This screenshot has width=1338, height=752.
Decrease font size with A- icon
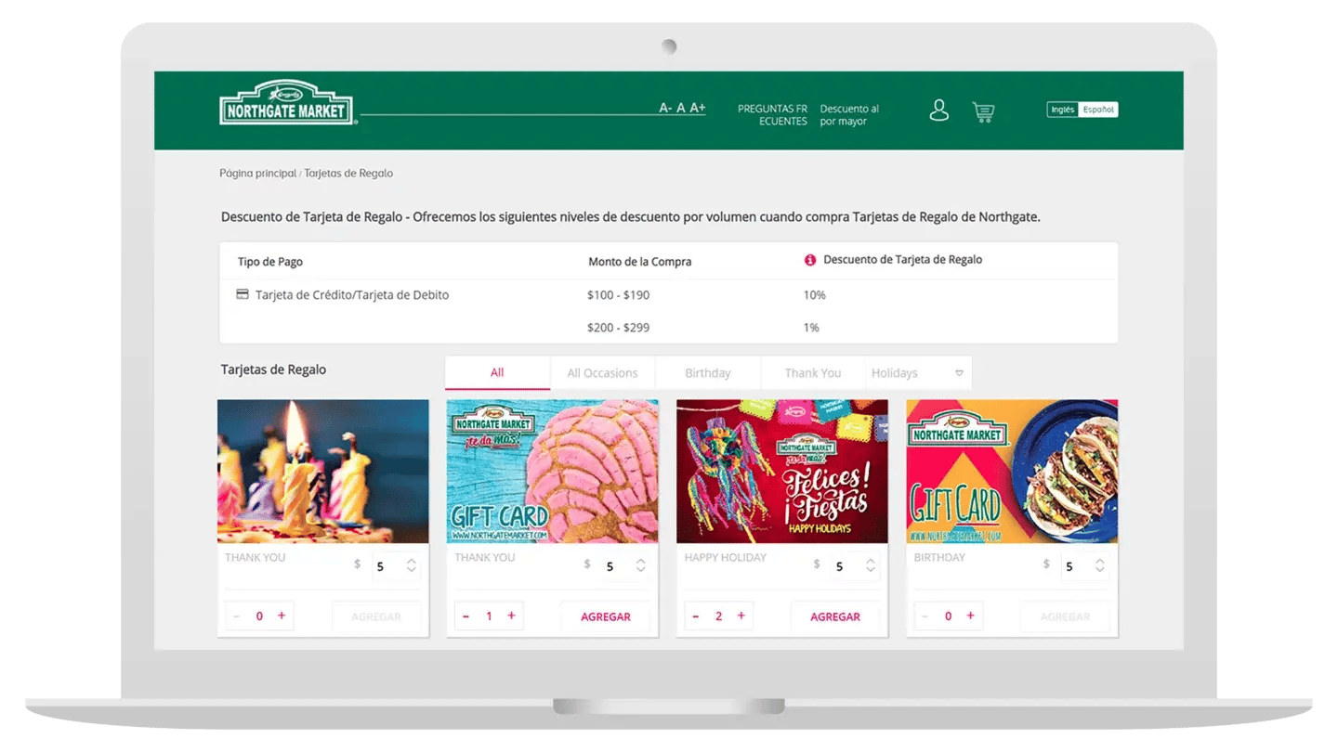664,108
